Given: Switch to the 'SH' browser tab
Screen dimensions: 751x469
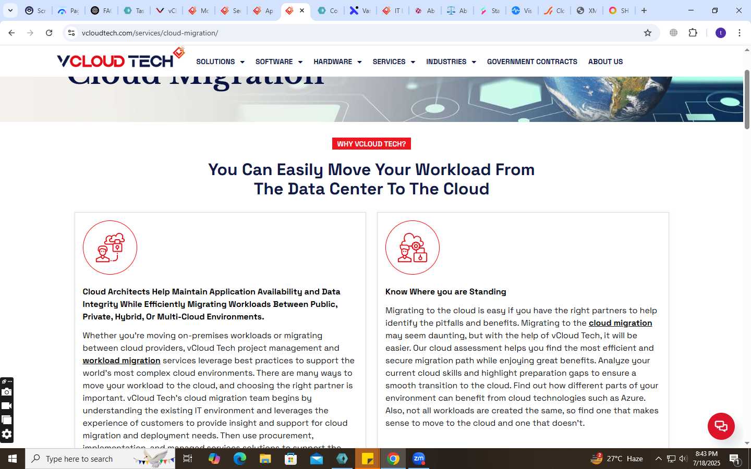Looking at the screenshot, I should click(619, 10).
